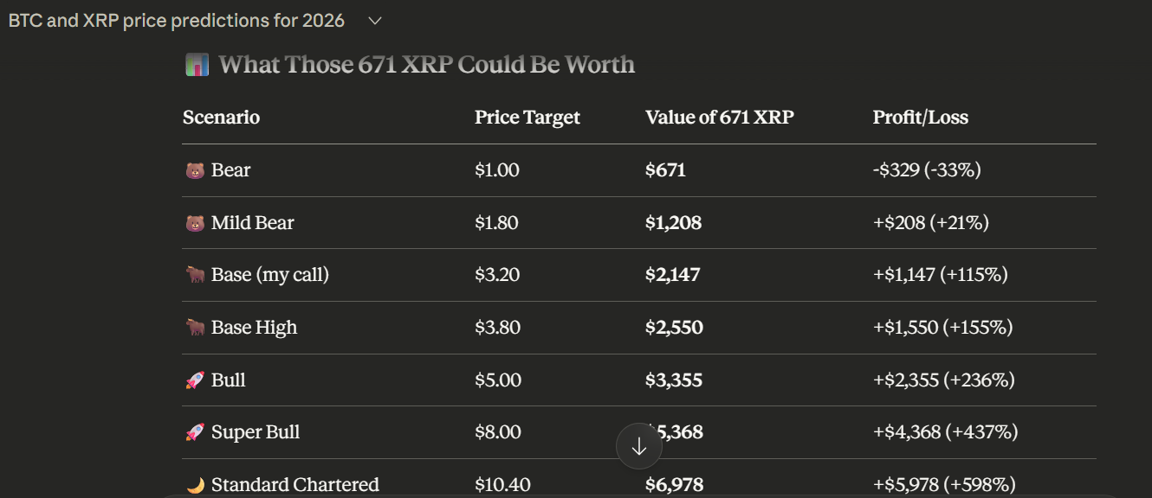This screenshot has height=498, width=1152.
Task: Click the rocket icon beside Super Bull
Action: pyautogui.click(x=195, y=431)
